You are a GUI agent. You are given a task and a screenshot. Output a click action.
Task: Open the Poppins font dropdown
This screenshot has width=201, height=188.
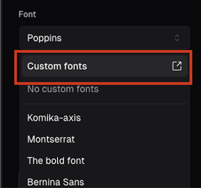point(104,38)
